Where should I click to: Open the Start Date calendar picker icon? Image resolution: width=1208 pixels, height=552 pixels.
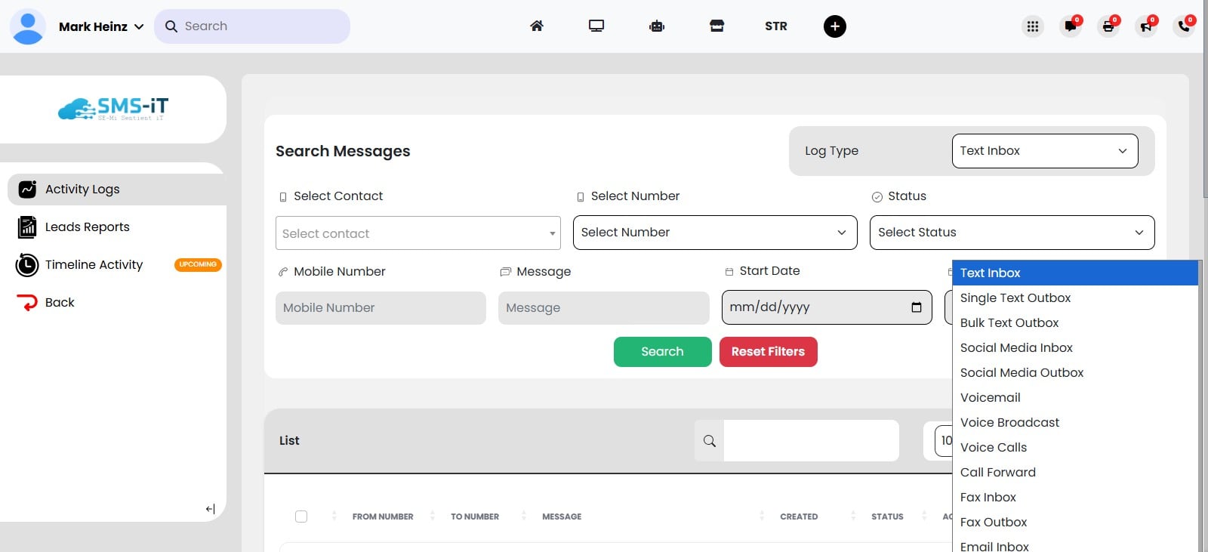[x=917, y=307]
